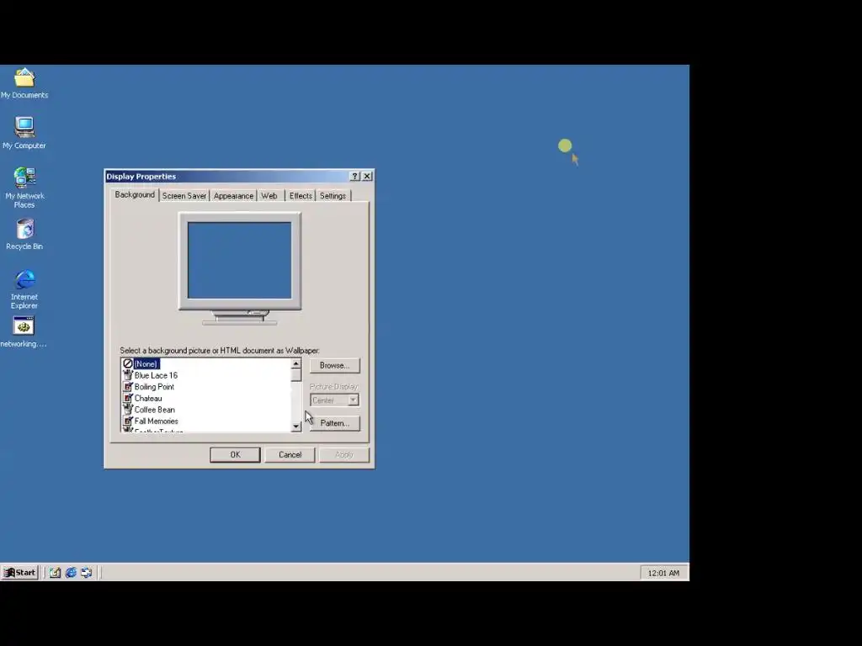Screen dimensions: 862x646
Task: Launch Internet Explorer from quick launch
Action: (x=71, y=572)
